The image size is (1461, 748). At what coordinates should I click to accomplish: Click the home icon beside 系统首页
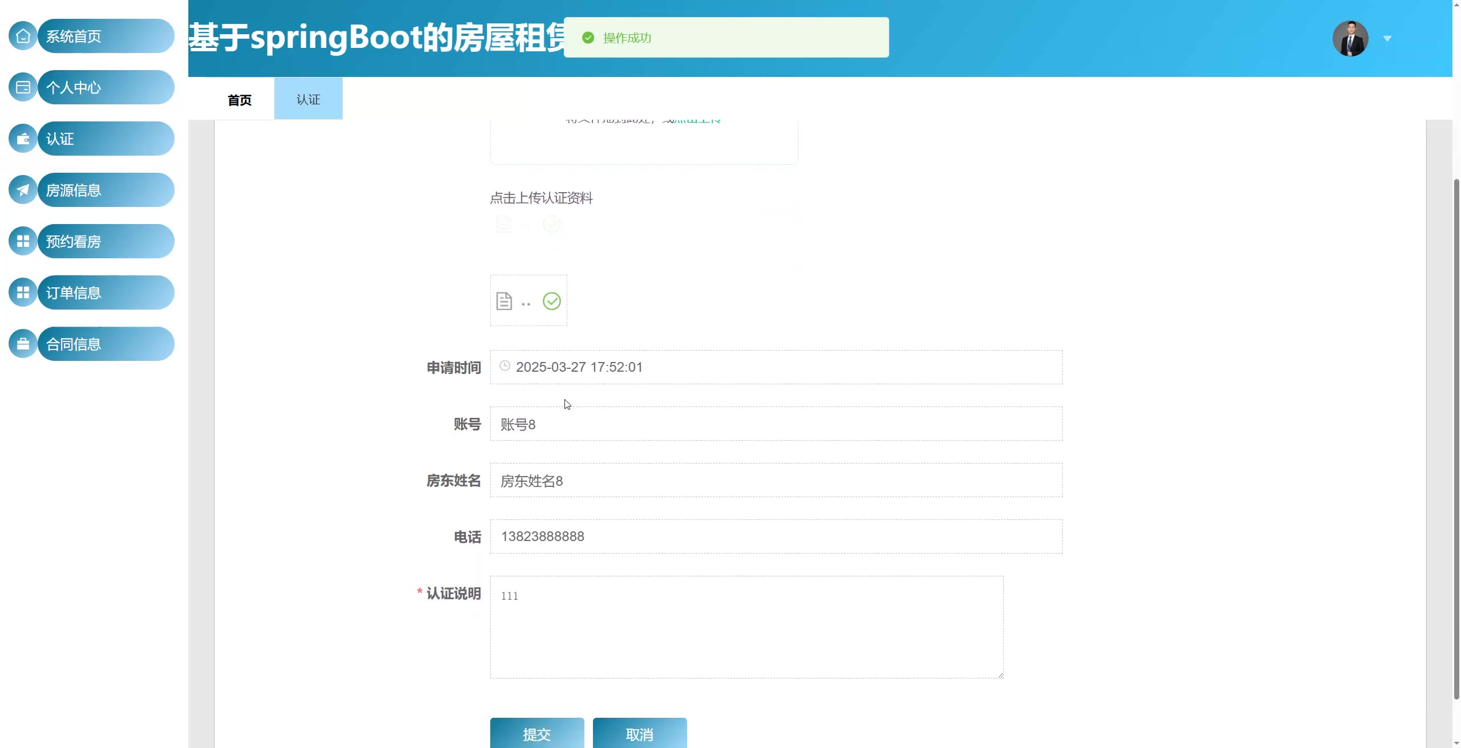pyautogui.click(x=23, y=36)
